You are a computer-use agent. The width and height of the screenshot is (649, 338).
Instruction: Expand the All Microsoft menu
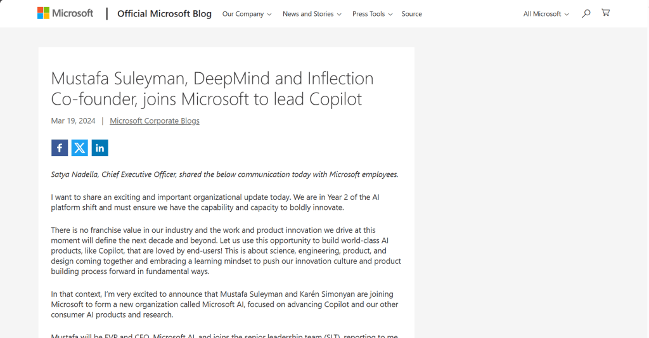546,14
